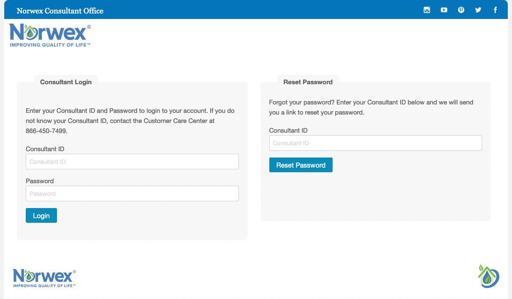Image resolution: width=512 pixels, height=299 pixels.
Task: Select the Reset Password panel heading
Action: pos(308,82)
